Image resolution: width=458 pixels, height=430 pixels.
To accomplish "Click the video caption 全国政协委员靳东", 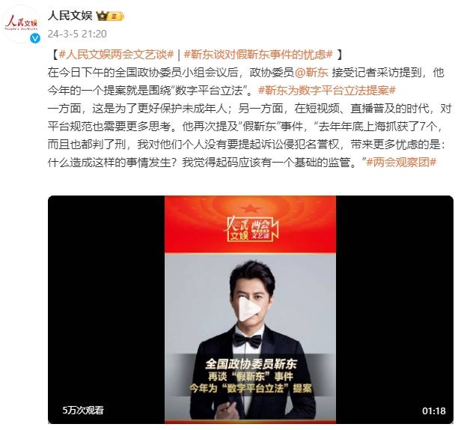I will coord(251,364).
